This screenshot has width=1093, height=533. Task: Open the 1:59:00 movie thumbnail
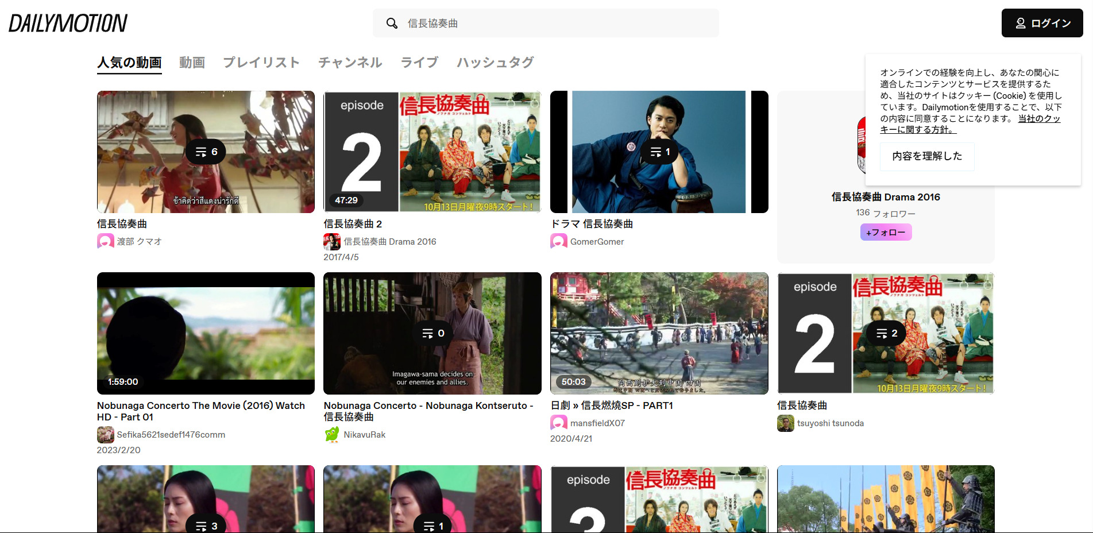click(x=206, y=333)
